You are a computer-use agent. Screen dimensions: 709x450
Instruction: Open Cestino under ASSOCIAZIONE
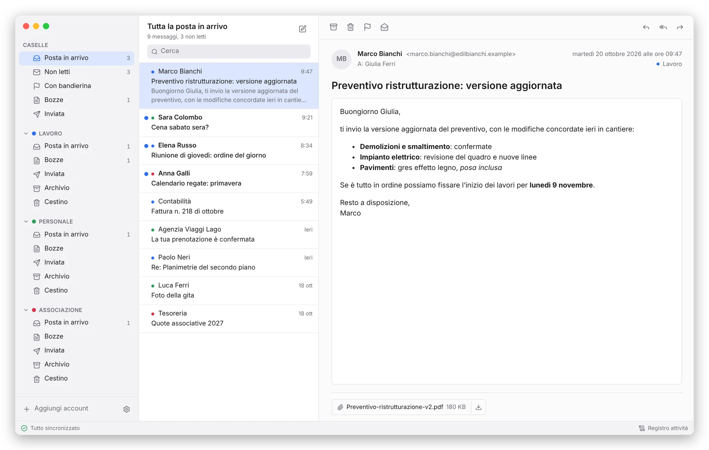(x=77, y=378)
